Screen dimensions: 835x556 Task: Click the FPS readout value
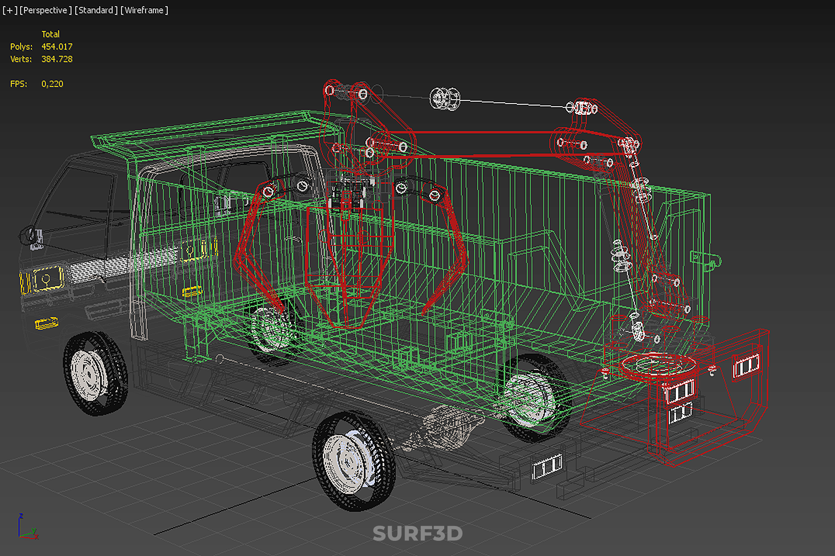52,84
